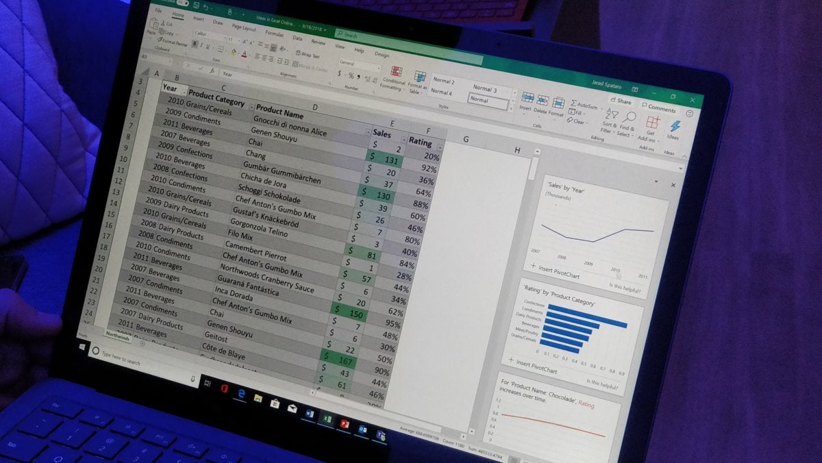Click the Copy icon in Clipboard group

click(x=161, y=32)
